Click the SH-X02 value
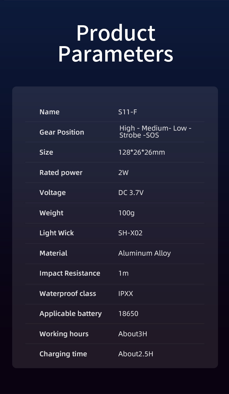Screen dimensions: 229x394 coord(130,233)
